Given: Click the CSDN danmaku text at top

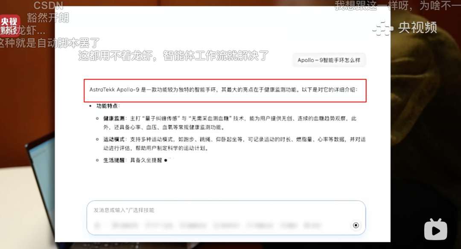Looking at the screenshot, I should click(48, 6).
